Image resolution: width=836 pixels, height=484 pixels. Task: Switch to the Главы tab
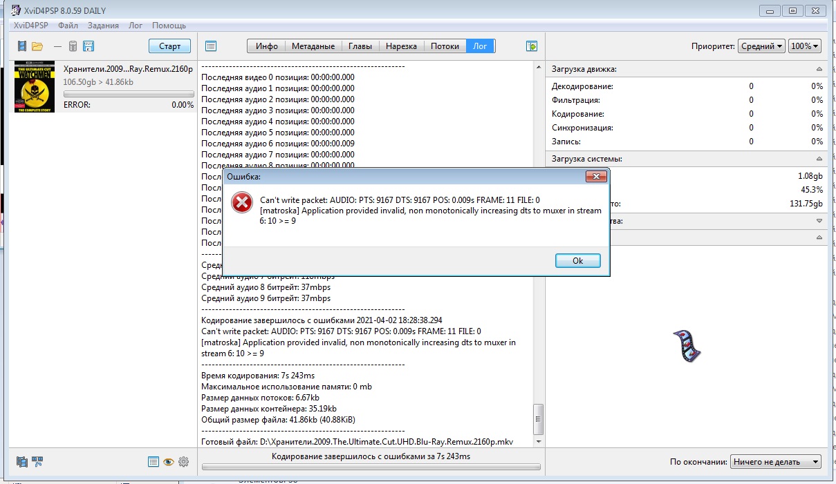click(x=360, y=46)
